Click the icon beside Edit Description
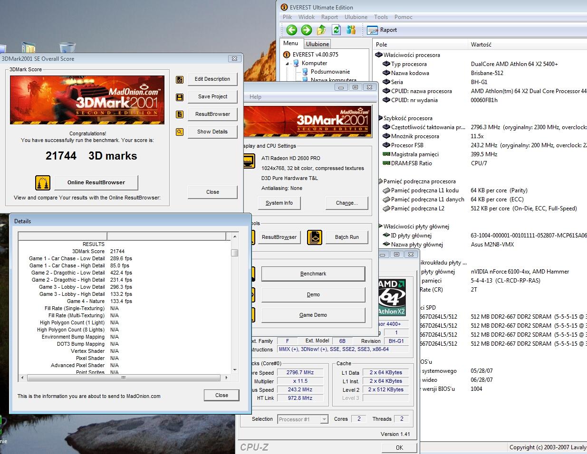This screenshot has height=454, width=587. [180, 79]
